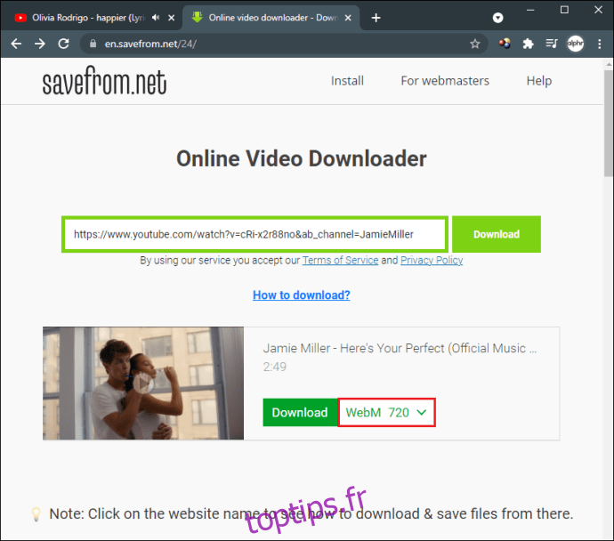Click the page vertical scrollbar thumb
The width and height of the screenshot is (614, 541).
click(x=609, y=124)
